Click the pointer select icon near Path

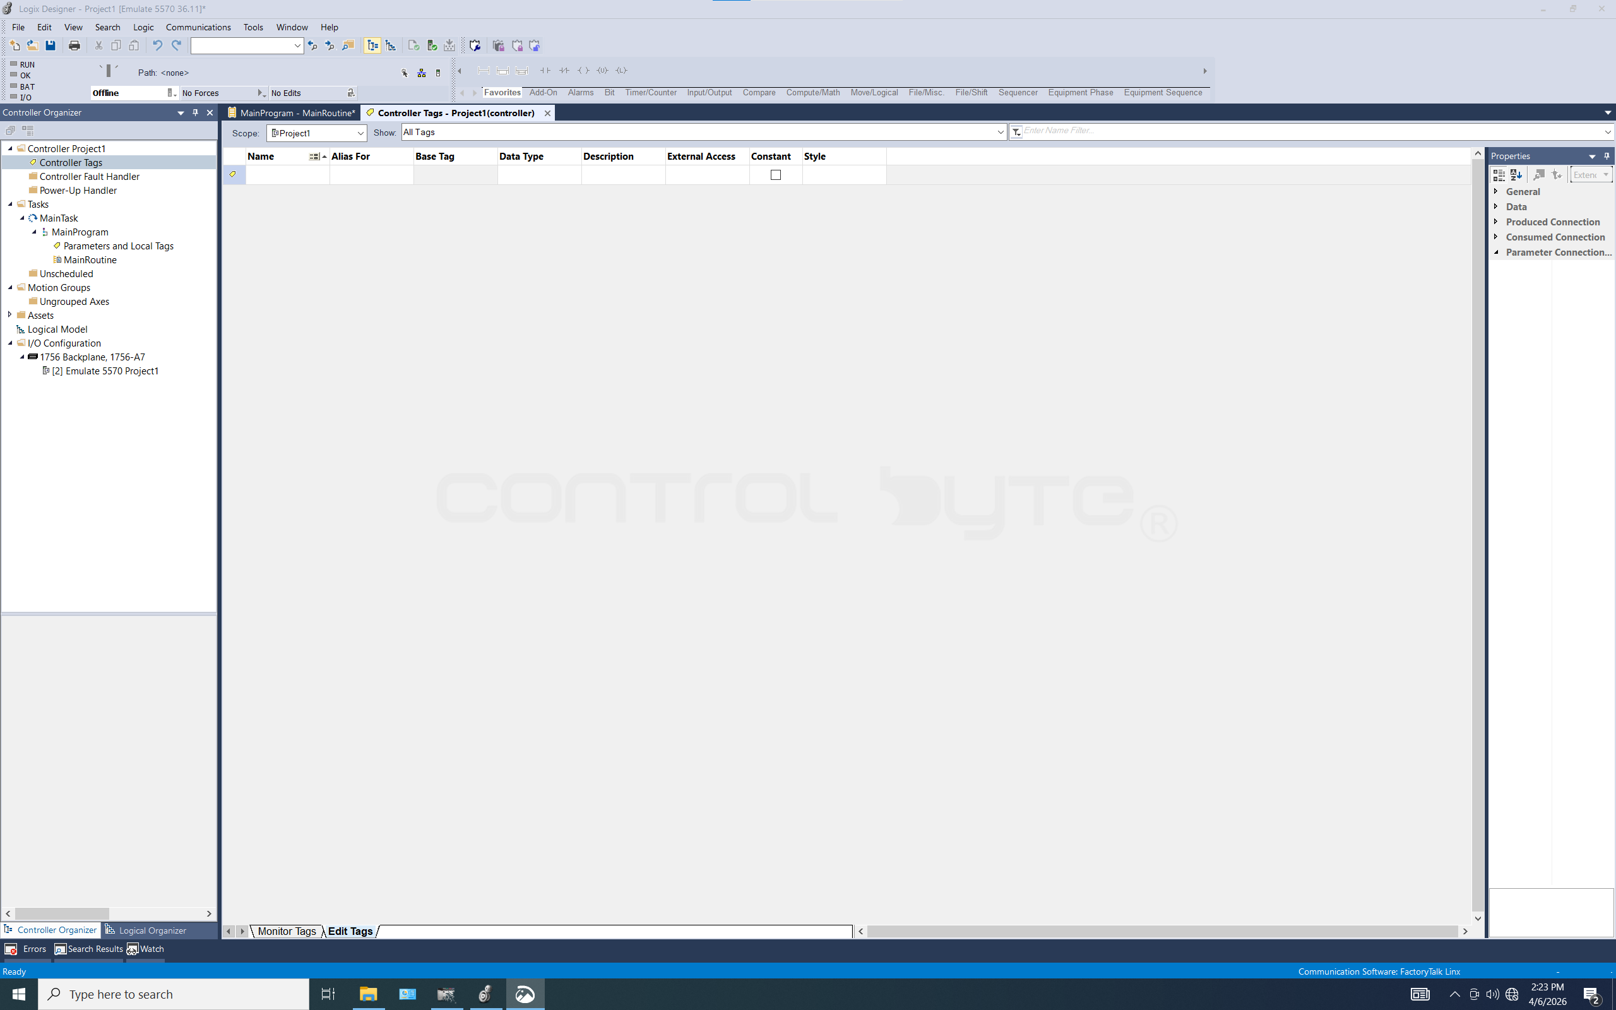[405, 73]
